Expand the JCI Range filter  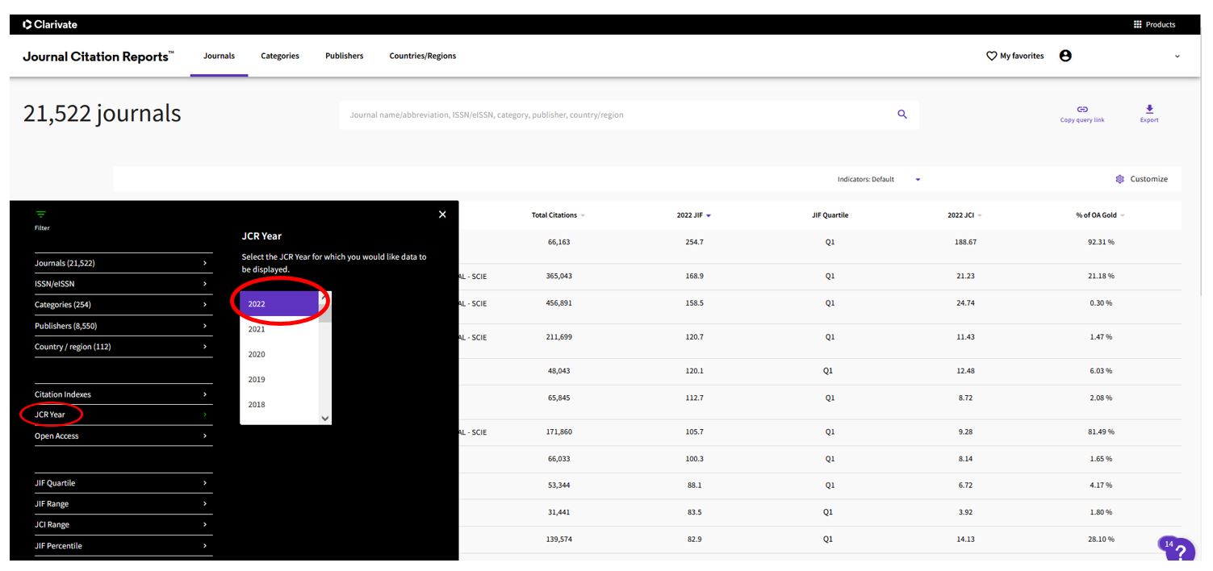click(123, 525)
